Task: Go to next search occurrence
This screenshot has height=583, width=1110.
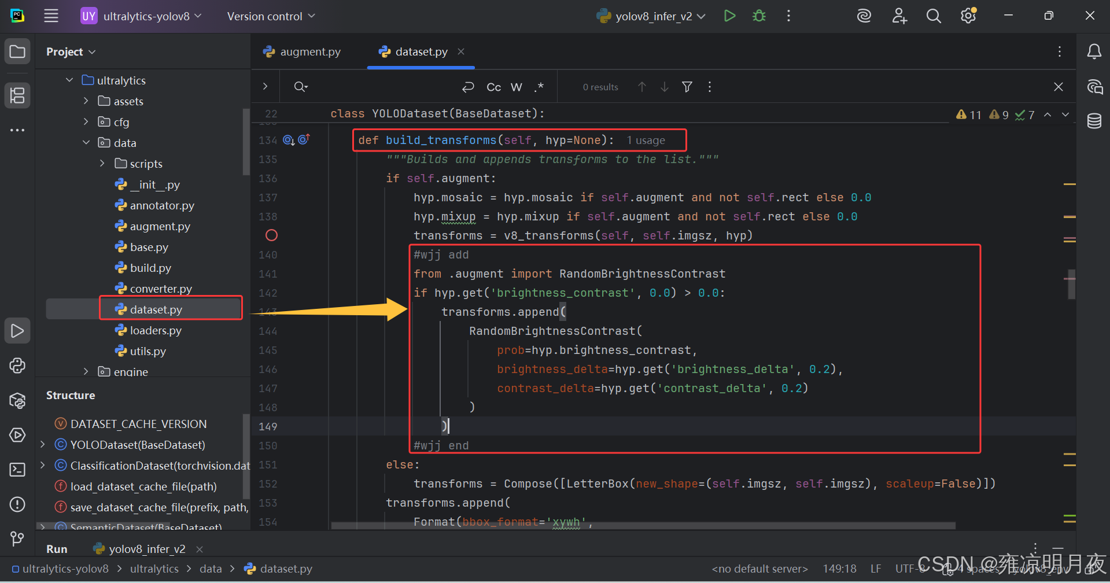Action: pyautogui.click(x=665, y=87)
